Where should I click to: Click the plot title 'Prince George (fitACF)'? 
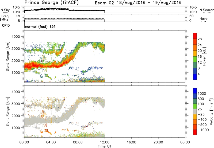(52, 3)
